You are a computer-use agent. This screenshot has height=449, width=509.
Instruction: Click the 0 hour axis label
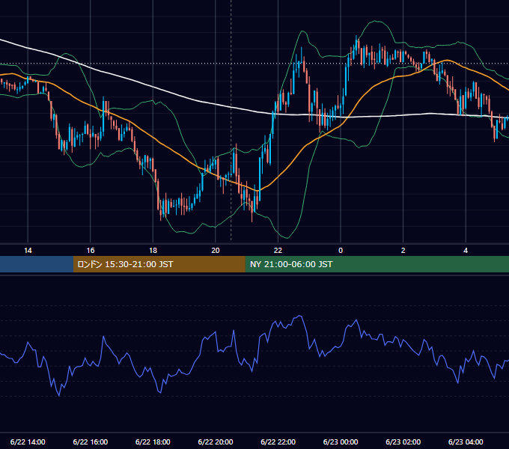coord(341,251)
